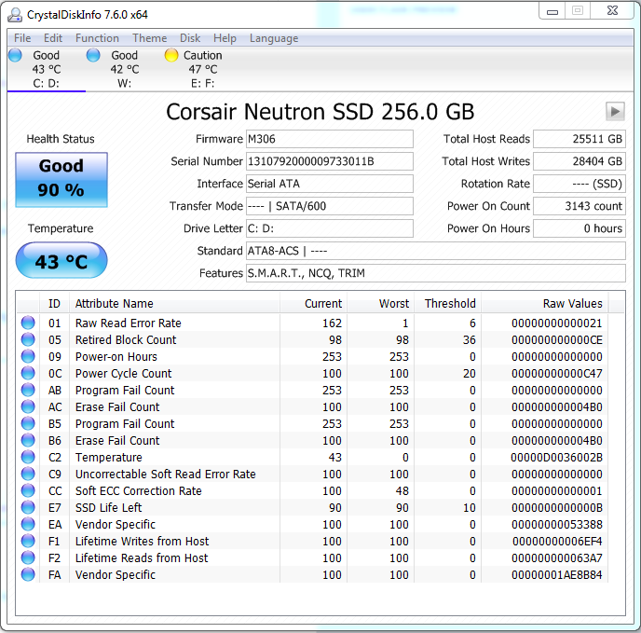641x633 pixels.
Task: Open the Disk menu
Action: point(190,38)
